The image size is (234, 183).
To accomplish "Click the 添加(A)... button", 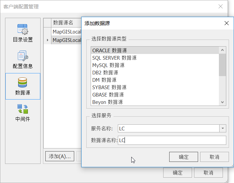I will tap(59, 156).
